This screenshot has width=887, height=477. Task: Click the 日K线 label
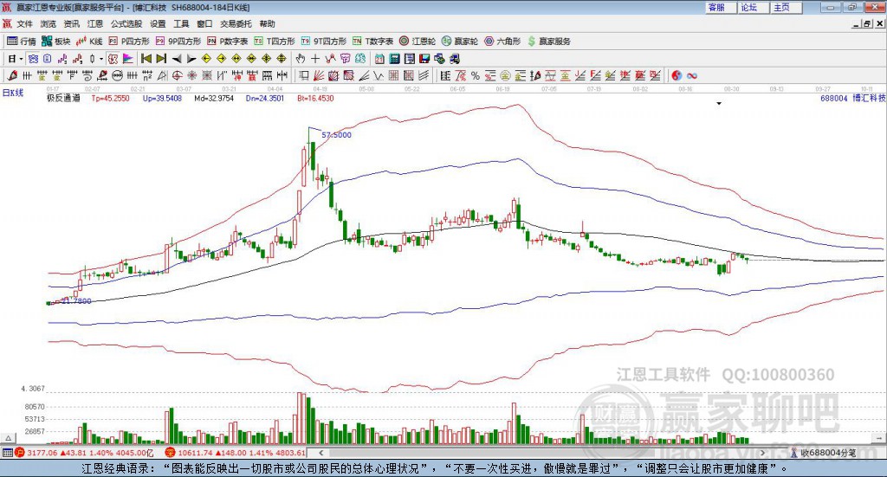(13, 93)
